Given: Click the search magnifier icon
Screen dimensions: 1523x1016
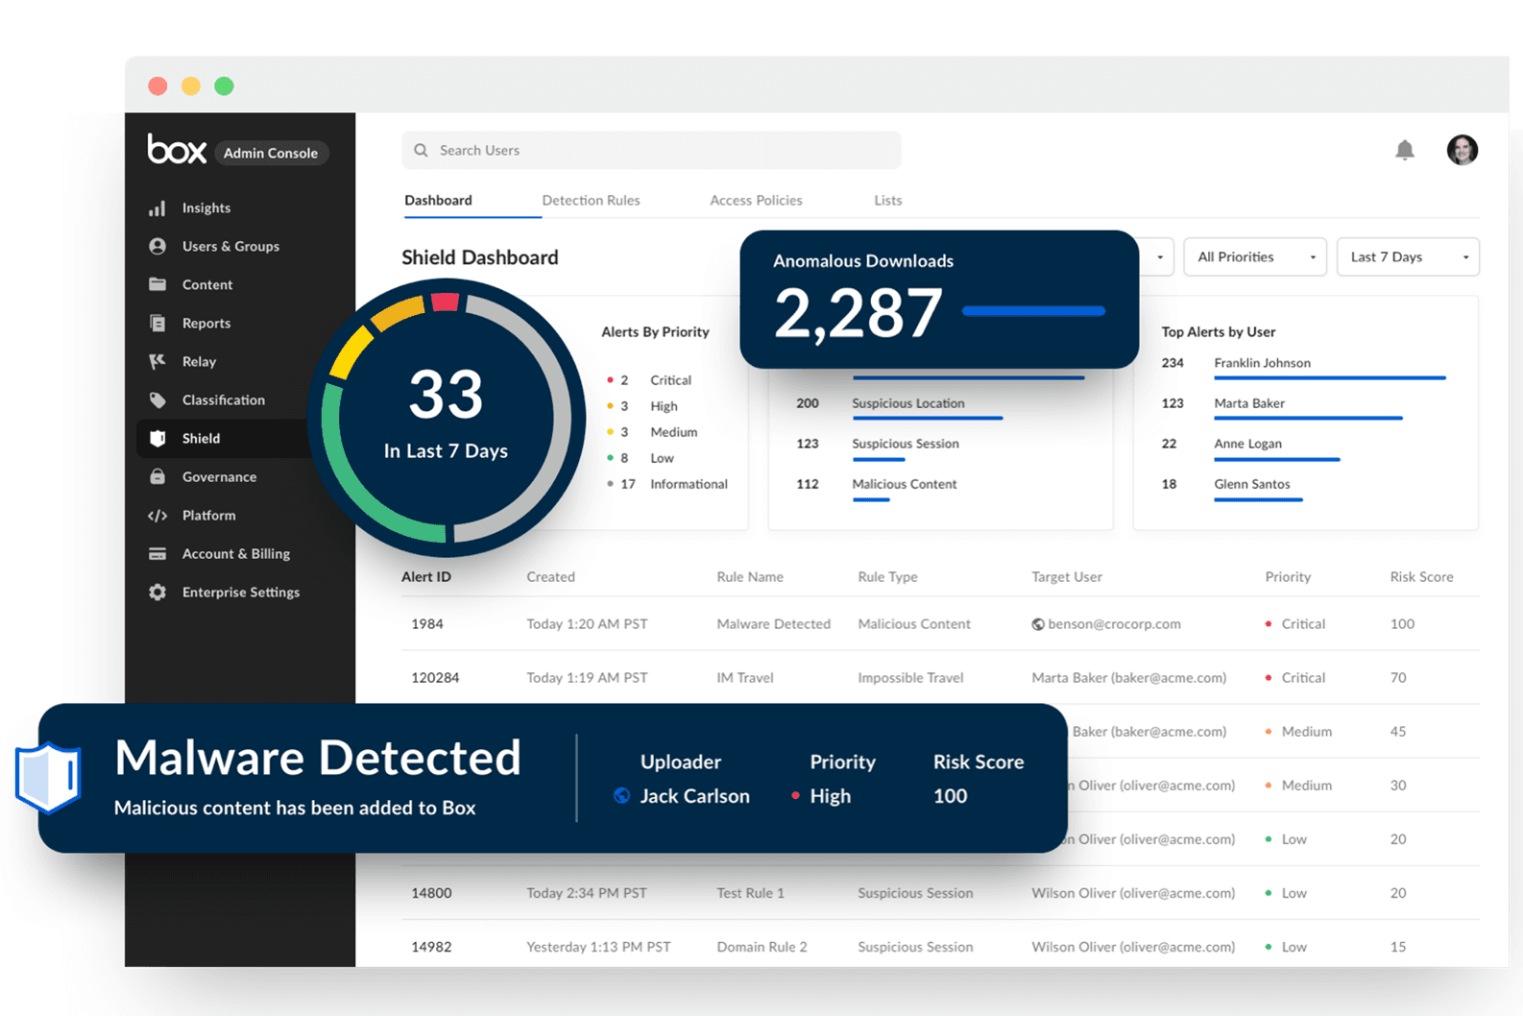Looking at the screenshot, I should 421,151.
